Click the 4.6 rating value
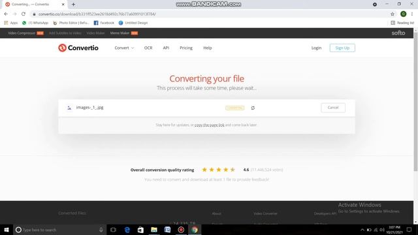Viewport: 418px width, 235px height. tap(246, 170)
